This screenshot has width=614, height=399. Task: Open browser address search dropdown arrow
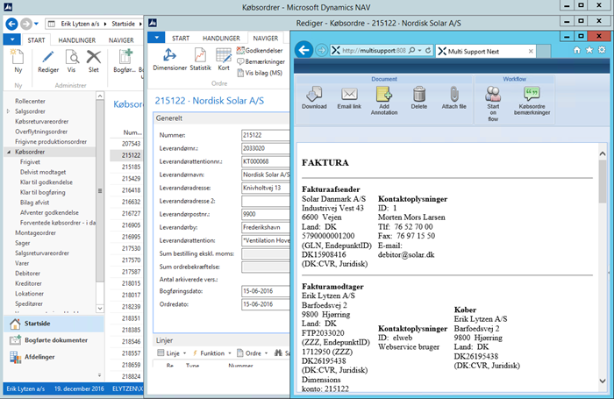click(x=419, y=51)
